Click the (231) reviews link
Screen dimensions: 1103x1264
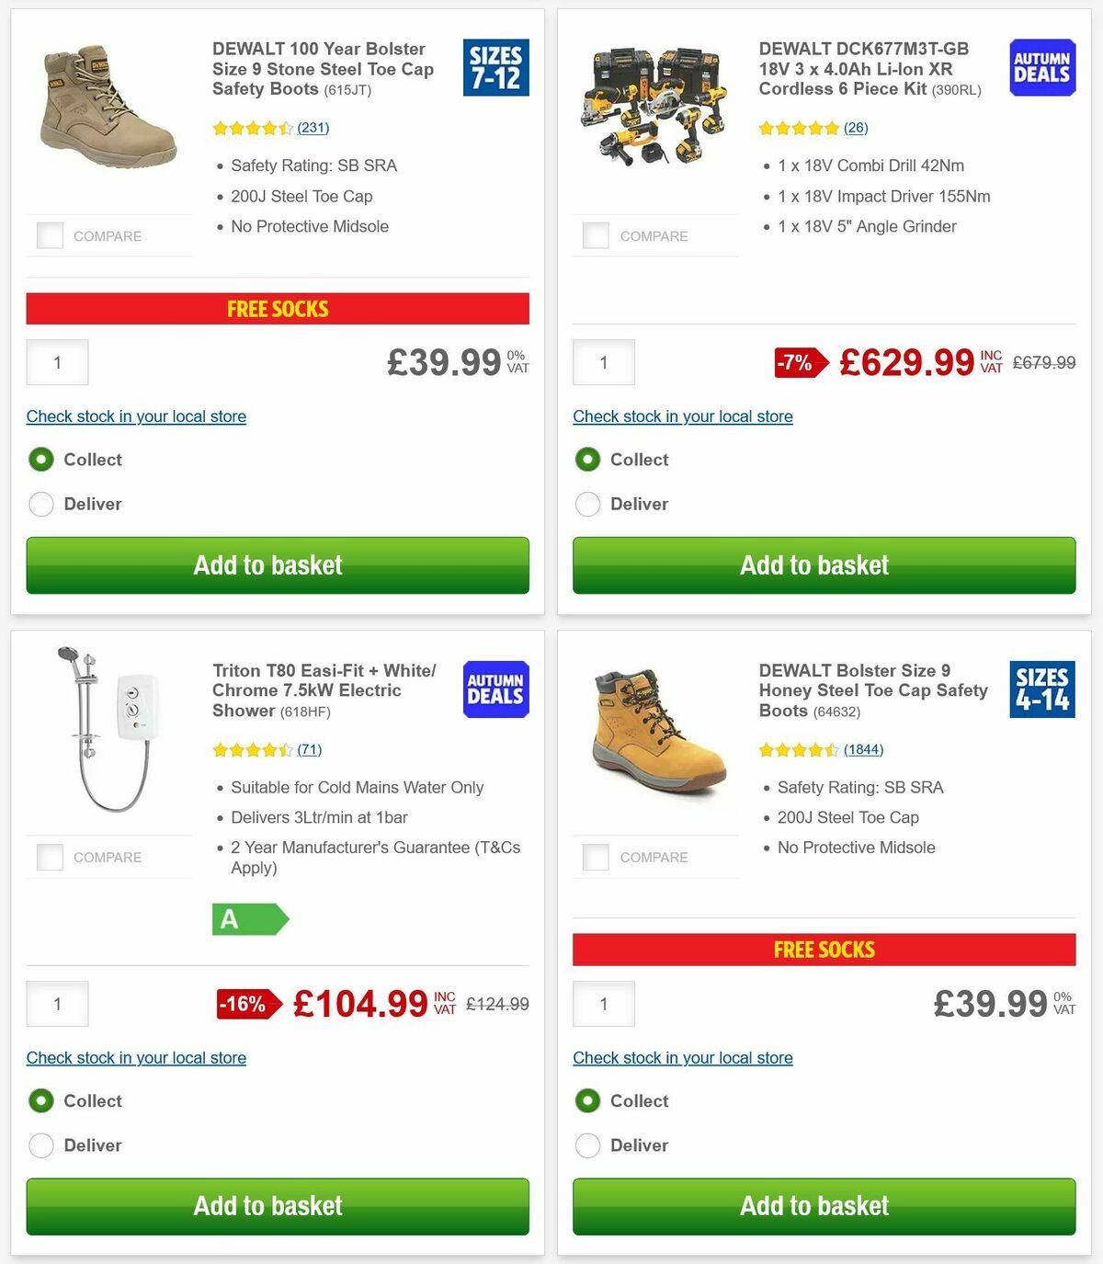coord(313,128)
